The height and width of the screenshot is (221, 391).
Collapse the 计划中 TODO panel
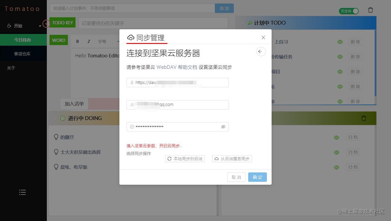pos(242,23)
